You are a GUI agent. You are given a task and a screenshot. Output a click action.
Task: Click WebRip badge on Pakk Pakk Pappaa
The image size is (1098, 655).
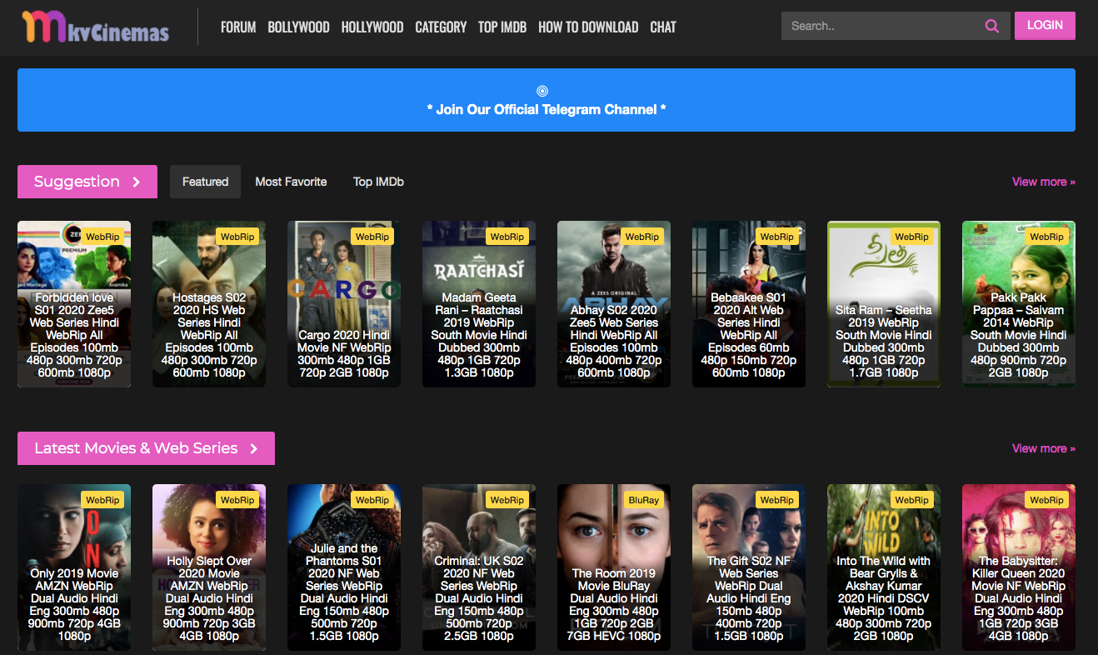click(1047, 237)
